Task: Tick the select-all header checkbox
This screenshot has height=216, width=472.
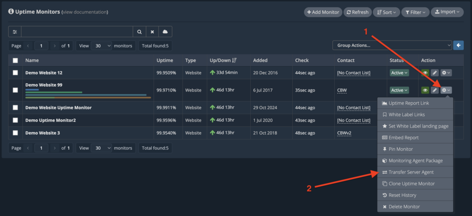Action: 15,60
